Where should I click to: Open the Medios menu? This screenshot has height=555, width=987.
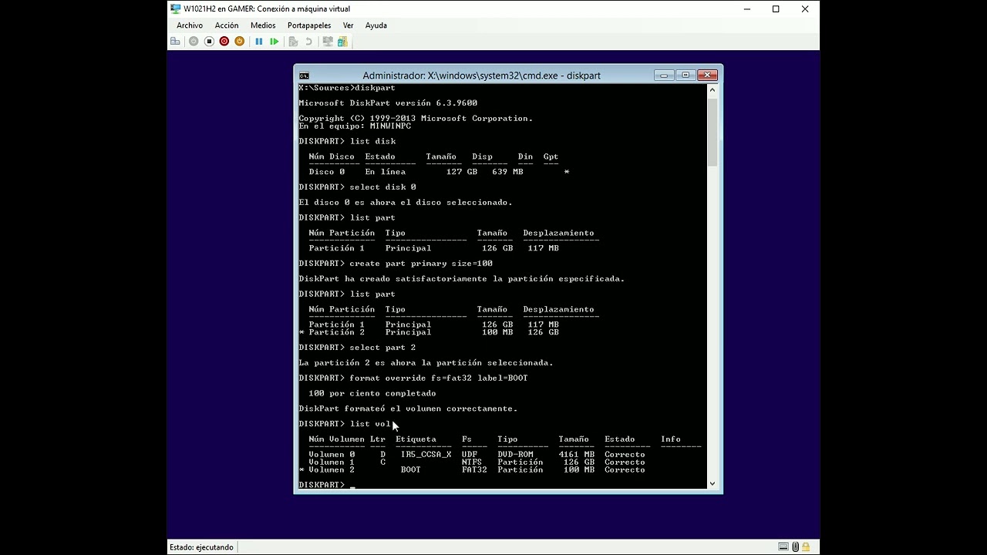point(263,25)
